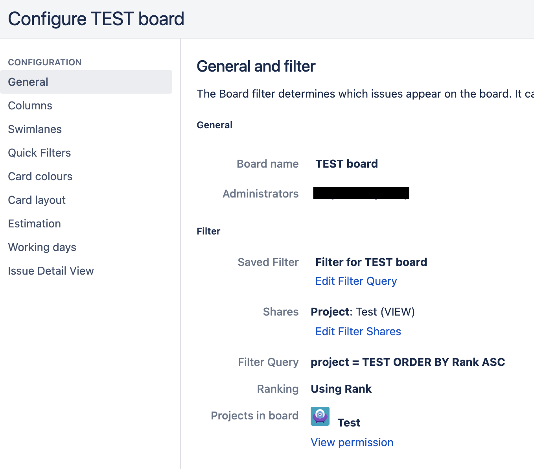
Task: Open the Columns configuration section
Action: pyautogui.click(x=30, y=105)
